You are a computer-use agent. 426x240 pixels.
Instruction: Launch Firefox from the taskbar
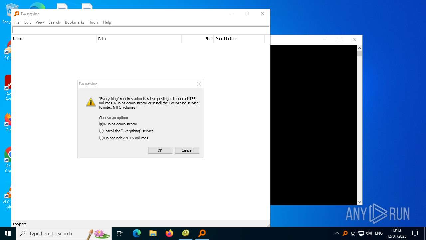[169, 233]
